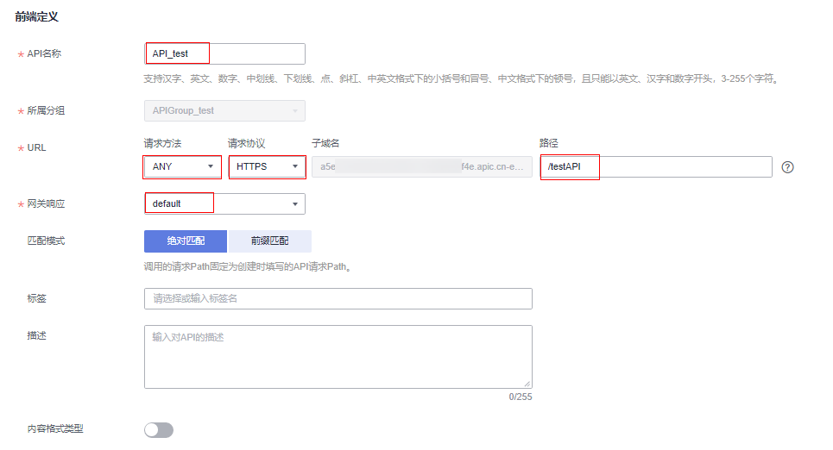Switch to 前缀匹配 match mode
Viewport: 833px width, 450px height.
click(269, 241)
